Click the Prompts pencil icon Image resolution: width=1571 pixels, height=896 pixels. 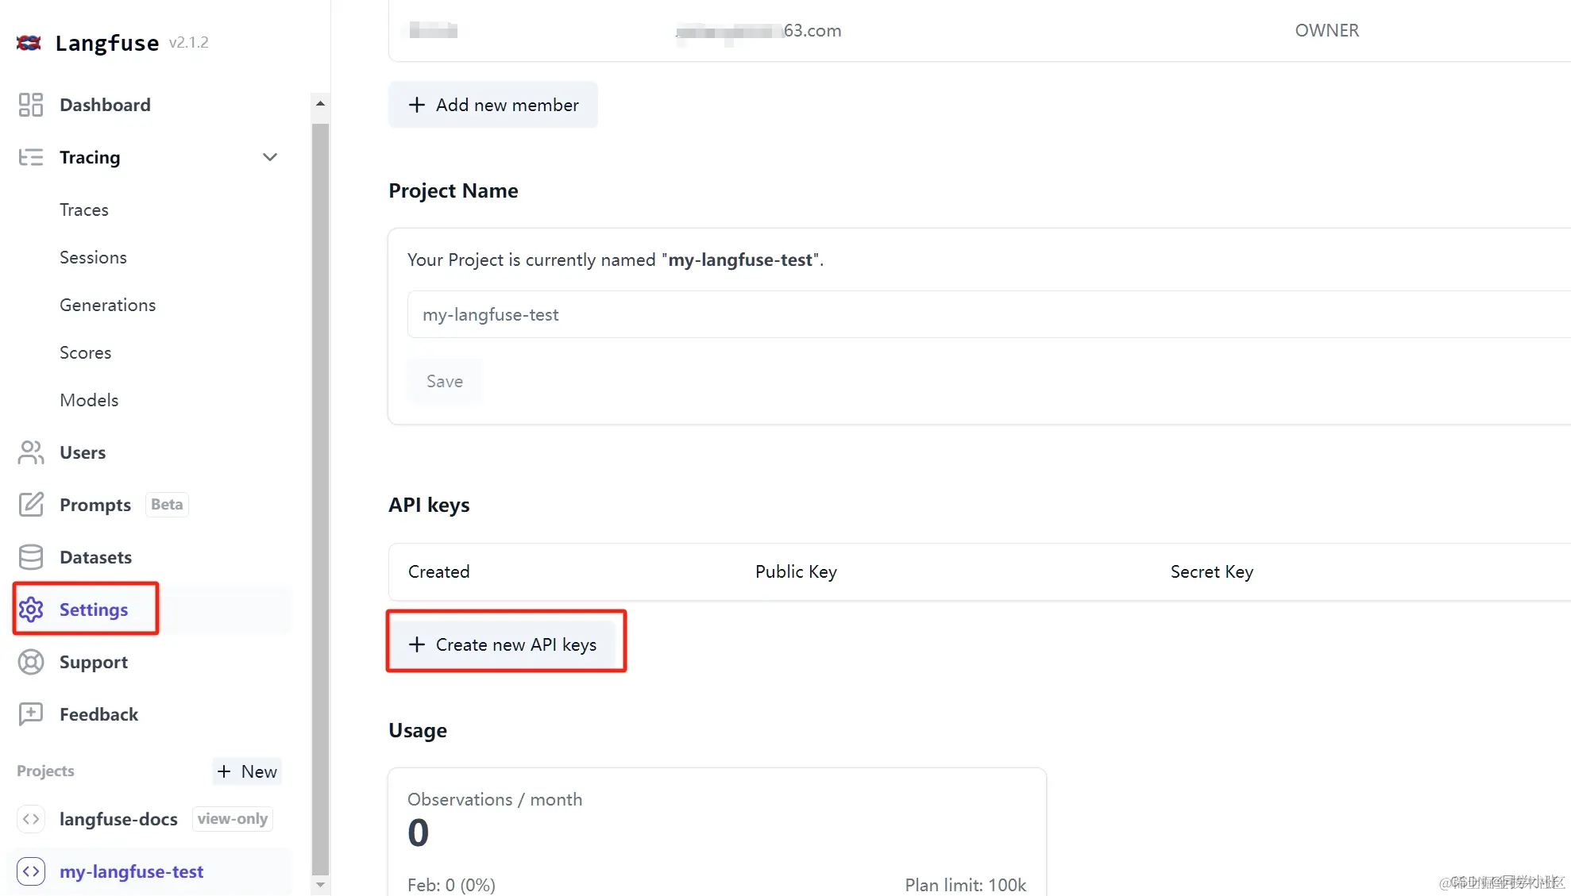point(30,505)
